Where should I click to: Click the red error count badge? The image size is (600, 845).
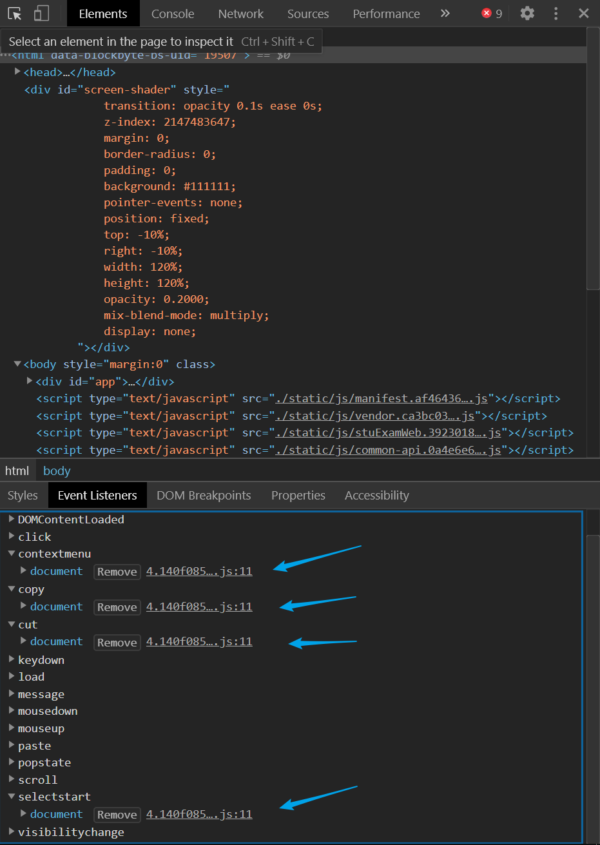click(492, 14)
